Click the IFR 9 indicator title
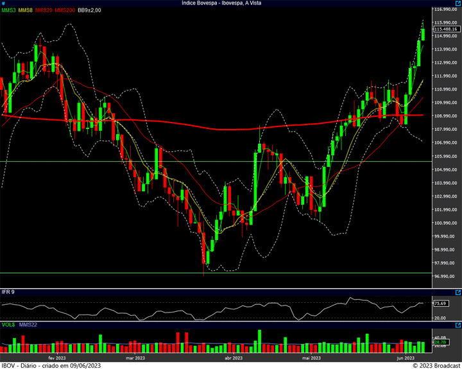This screenshot has height=369, width=462. coord(8,292)
